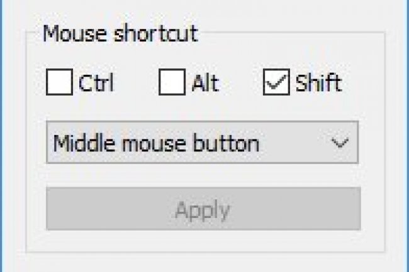
Task: Click the chevron arrow of the mouse button dropdown
Action: pyautogui.click(x=340, y=143)
